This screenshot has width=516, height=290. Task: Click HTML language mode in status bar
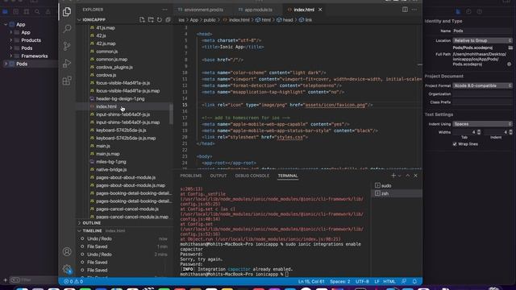pyautogui.click(x=389, y=281)
